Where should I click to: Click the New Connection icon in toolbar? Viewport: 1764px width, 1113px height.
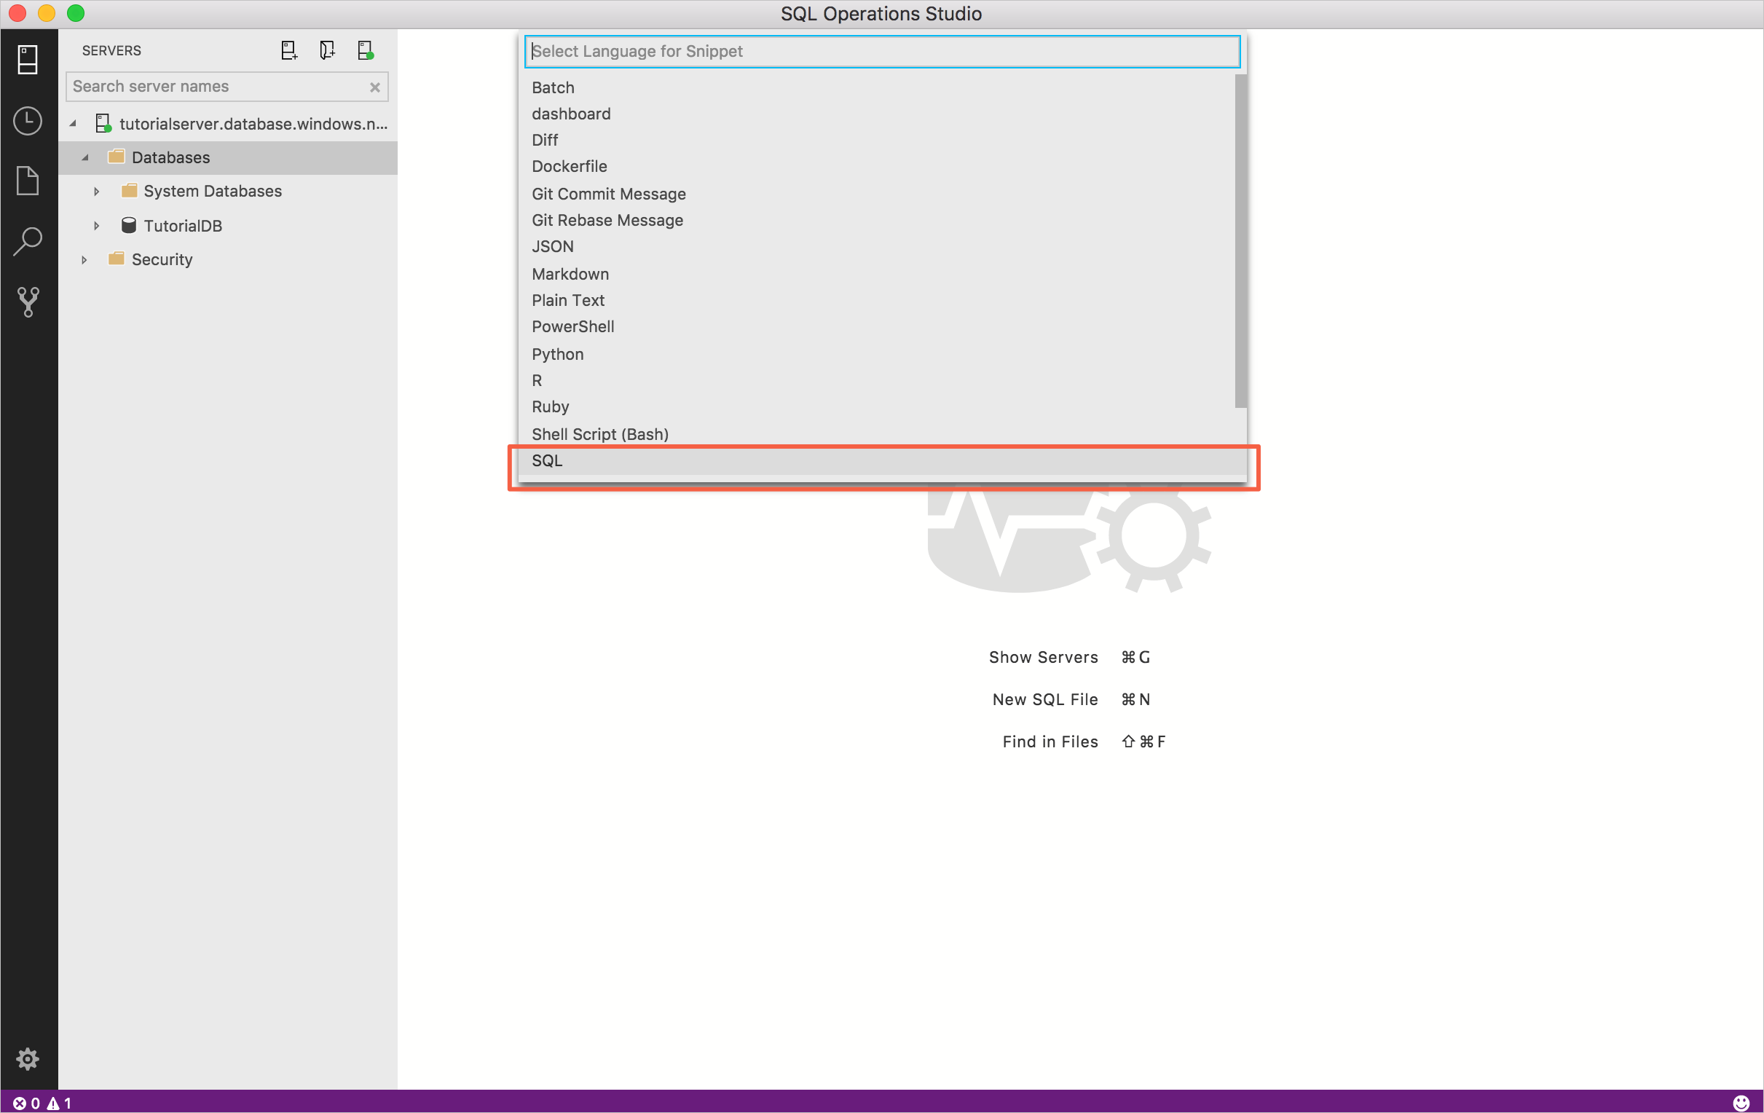click(x=287, y=50)
